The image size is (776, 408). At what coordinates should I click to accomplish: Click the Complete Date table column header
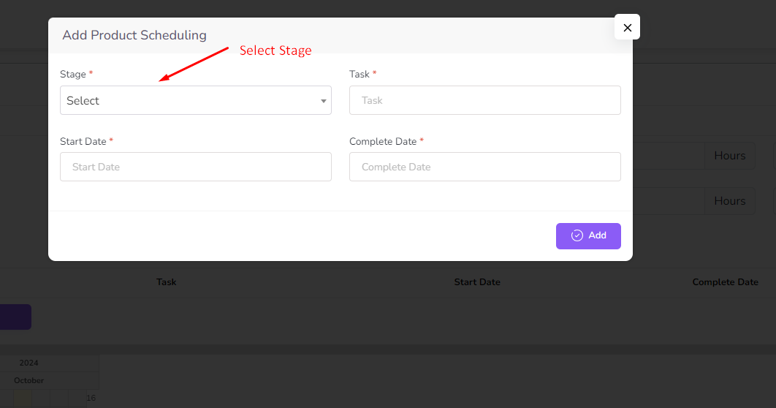[x=725, y=282]
